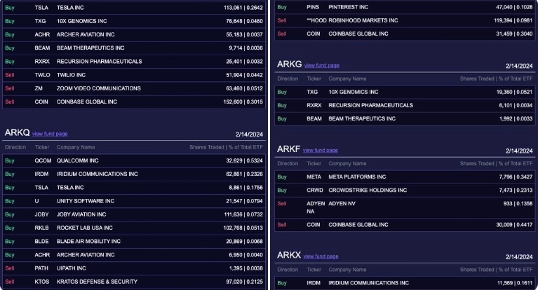Select the KTOS Kratos Defense row
The height and width of the screenshot is (290, 538).
134,281
